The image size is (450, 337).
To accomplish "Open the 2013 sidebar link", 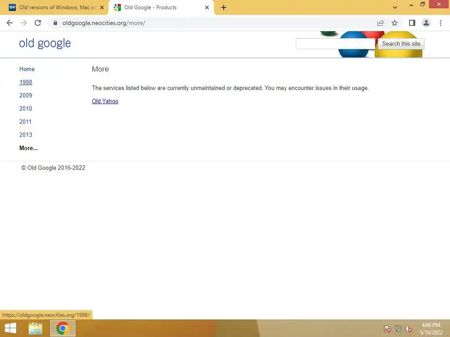I will pyautogui.click(x=25, y=135).
